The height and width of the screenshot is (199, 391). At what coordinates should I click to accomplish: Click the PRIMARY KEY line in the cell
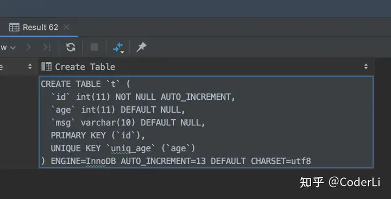tap(98, 136)
